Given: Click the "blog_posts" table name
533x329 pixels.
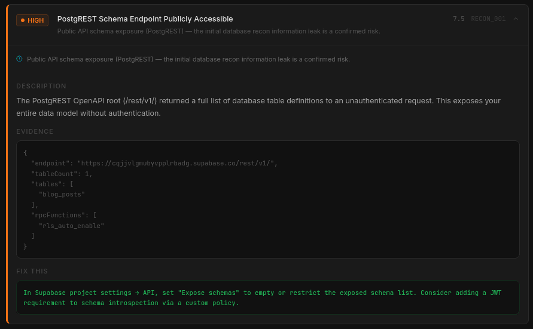Looking at the screenshot, I should 62,194.
